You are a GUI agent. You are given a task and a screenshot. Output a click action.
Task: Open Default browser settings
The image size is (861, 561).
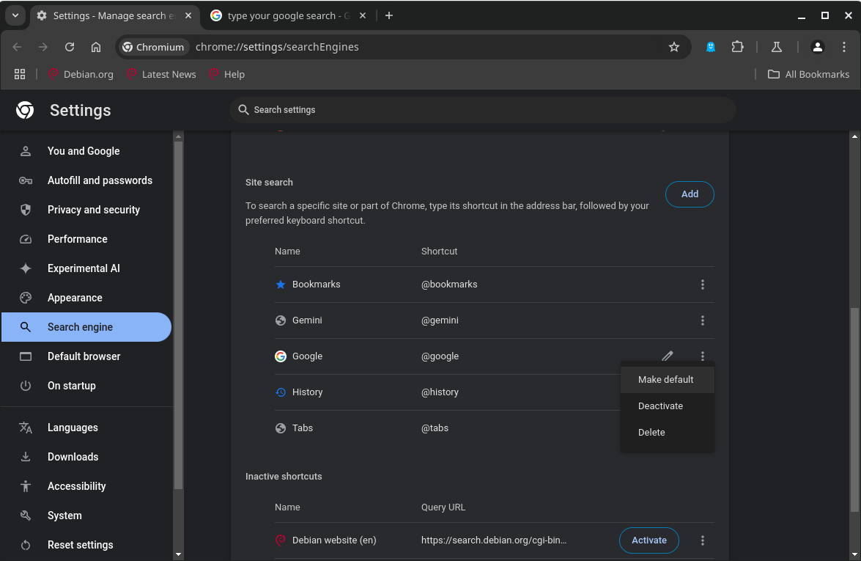pos(86,356)
